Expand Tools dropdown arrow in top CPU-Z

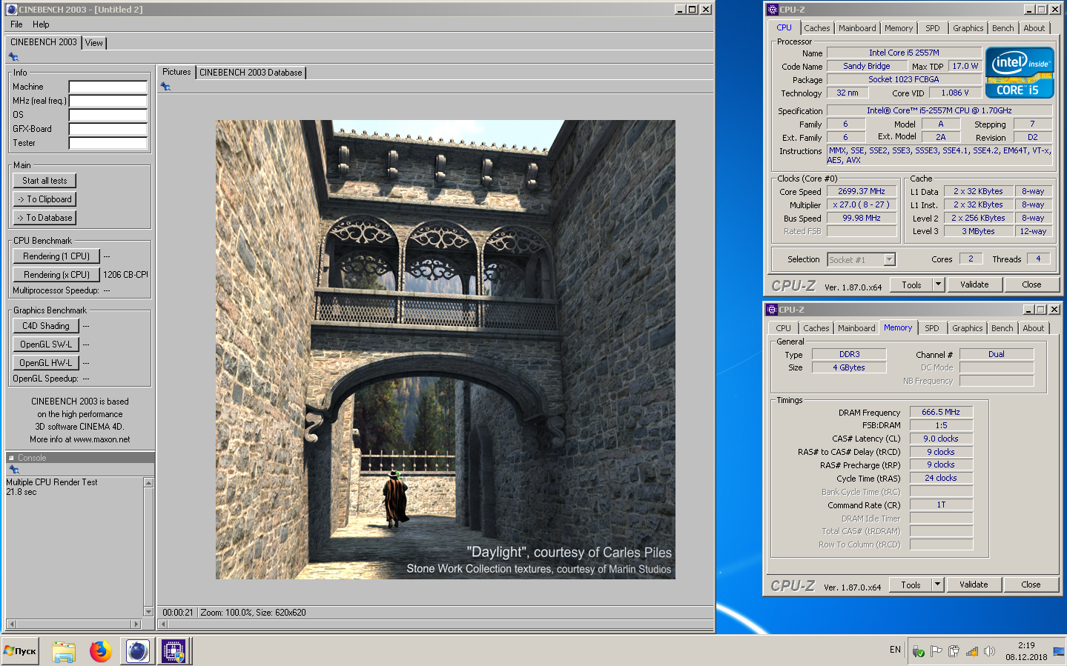click(x=938, y=284)
